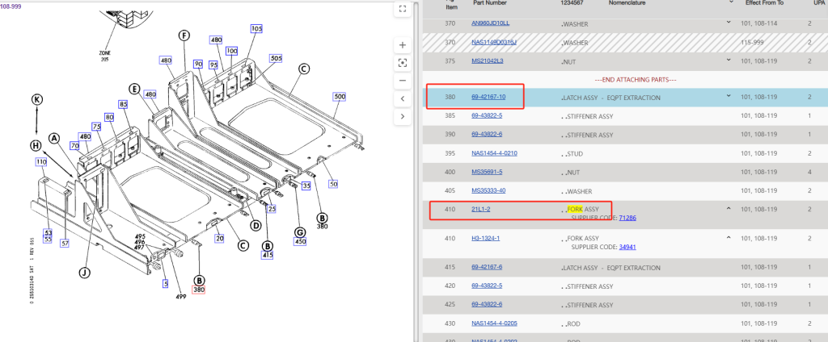
Task: Fit the diagram to the view
Action: tap(403, 63)
